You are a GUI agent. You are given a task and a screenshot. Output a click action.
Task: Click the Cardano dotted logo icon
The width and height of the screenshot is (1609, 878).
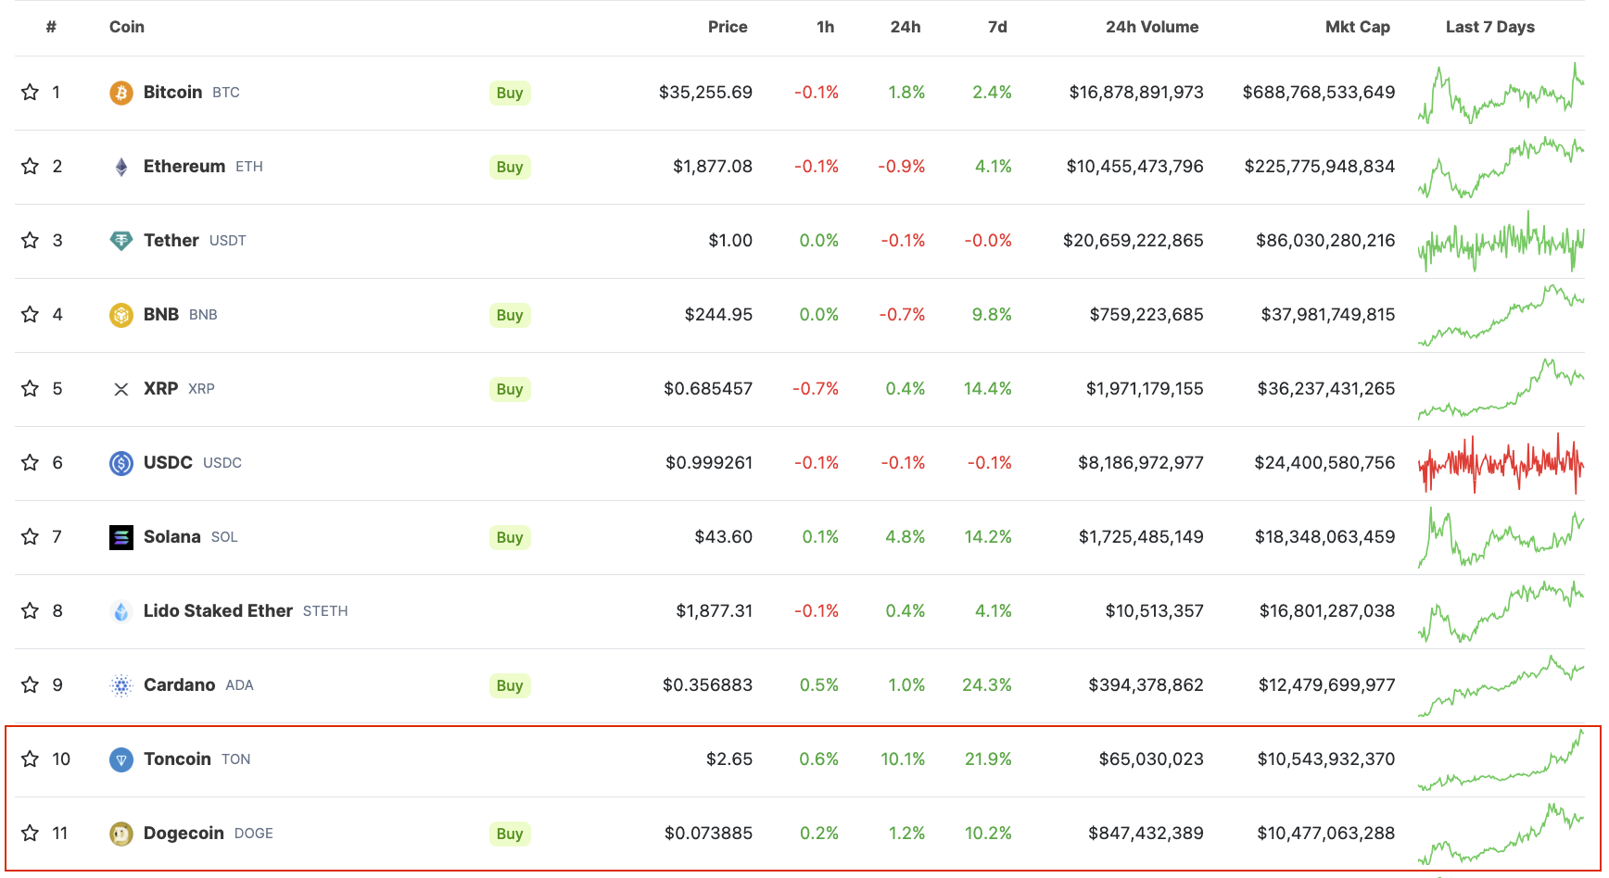click(121, 685)
